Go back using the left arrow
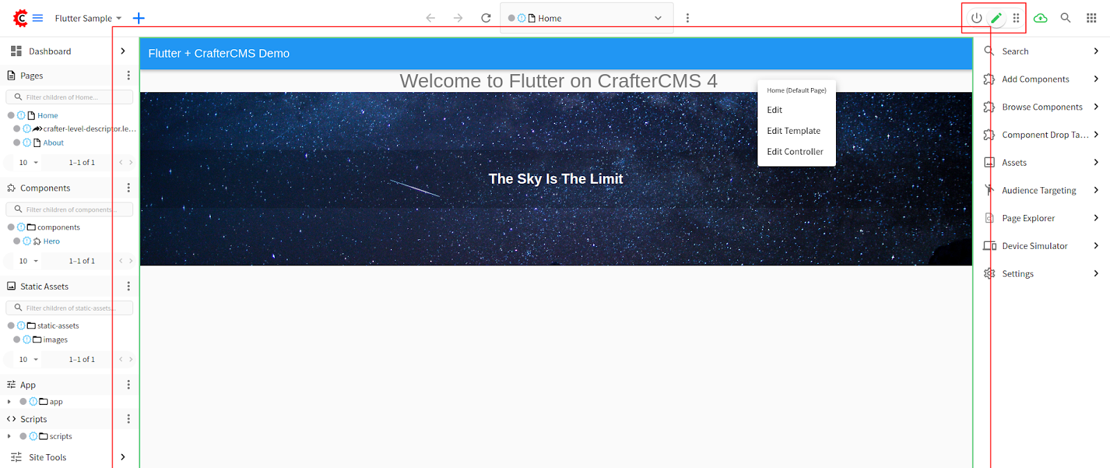This screenshot has height=468, width=1110. click(431, 18)
